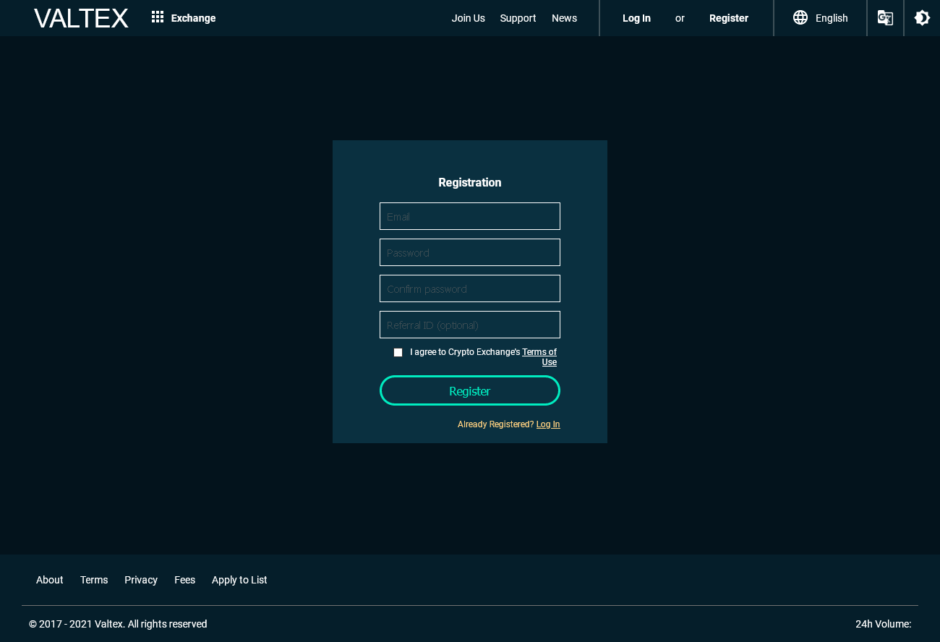The width and height of the screenshot is (940, 642).
Task: Focus the Email input field
Action: [470, 216]
